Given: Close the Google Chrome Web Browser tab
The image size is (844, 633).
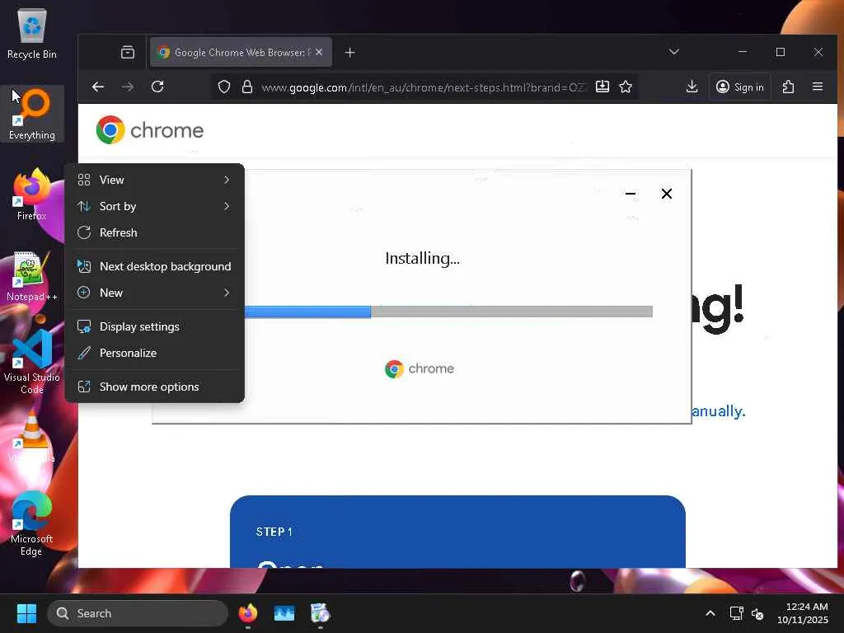Looking at the screenshot, I should 319,52.
